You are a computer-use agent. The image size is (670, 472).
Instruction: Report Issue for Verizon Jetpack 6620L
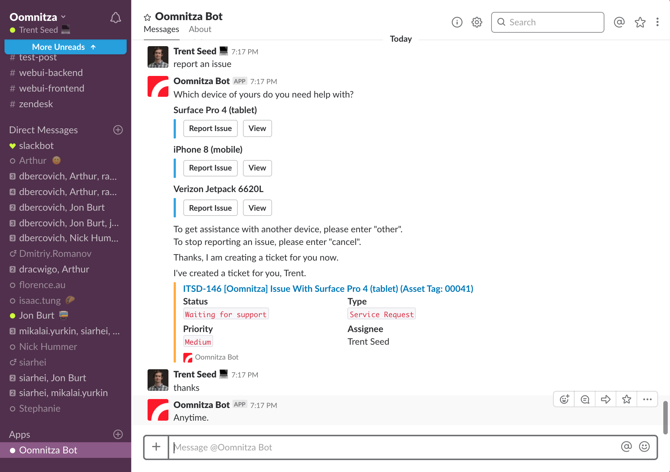(x=211, y=208)
